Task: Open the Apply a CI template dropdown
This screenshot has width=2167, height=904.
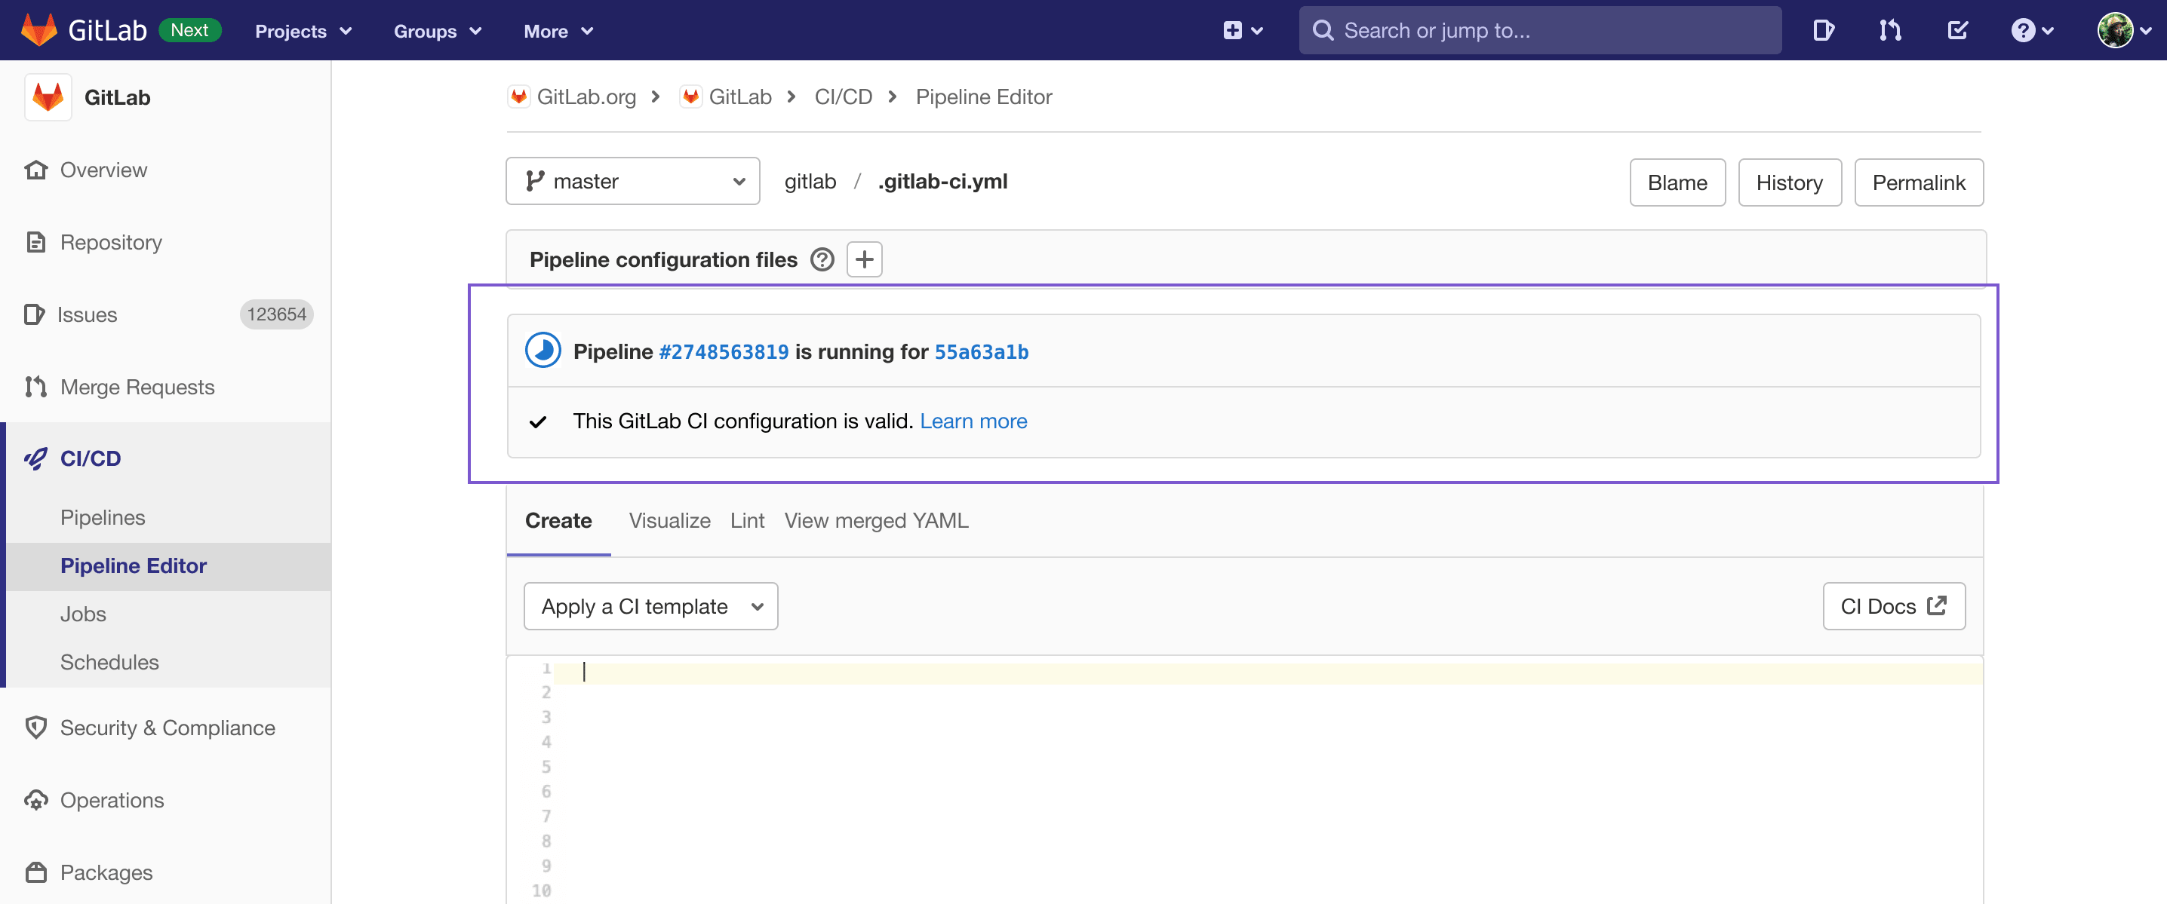Action: point(650,605)
